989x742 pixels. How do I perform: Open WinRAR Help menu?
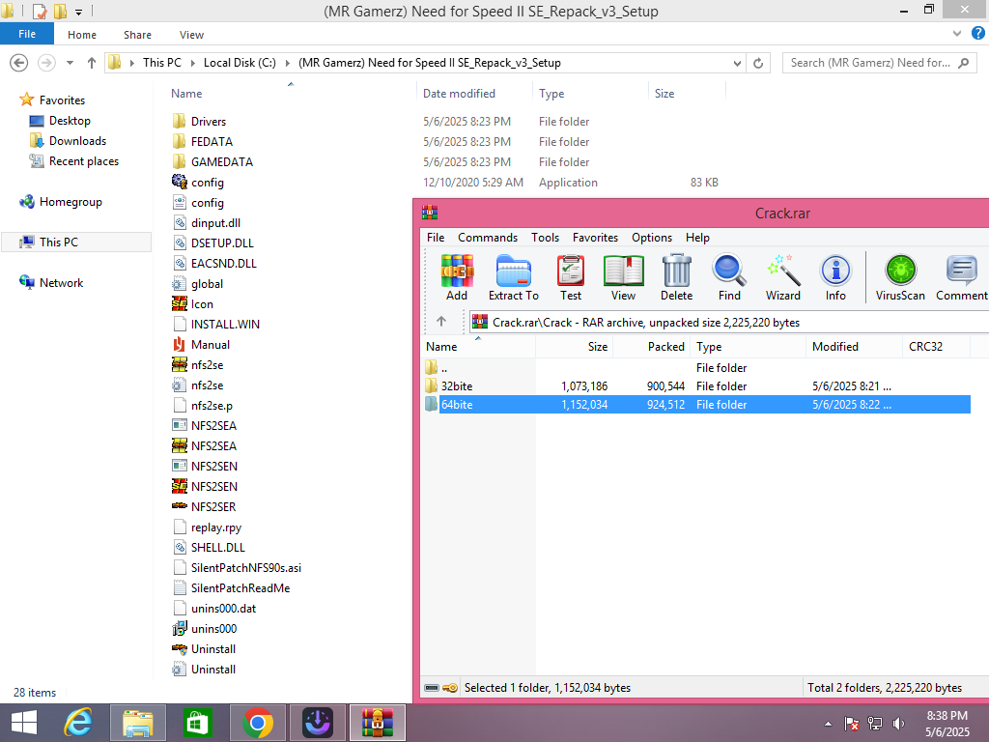(697, 238)
